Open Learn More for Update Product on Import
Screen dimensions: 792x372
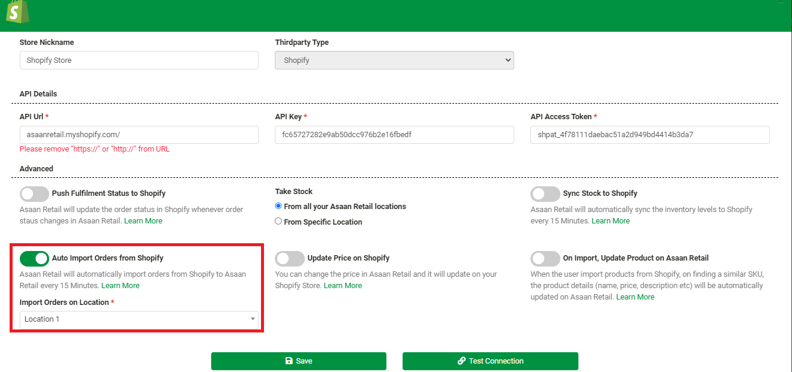pyautogui.click(x=635, y=297)
